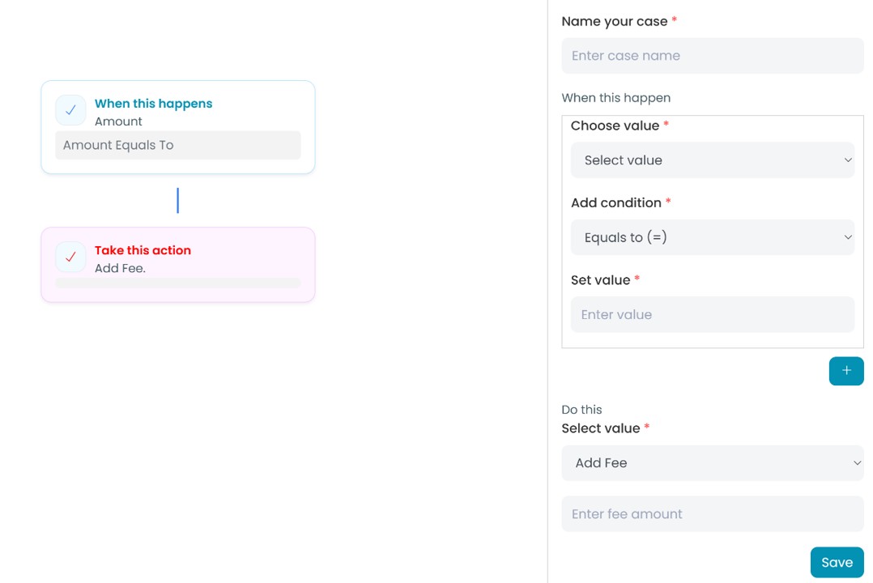Click the chevron arrow on Add Fee dropdown
Screen dimensions: 873x583
857,463
